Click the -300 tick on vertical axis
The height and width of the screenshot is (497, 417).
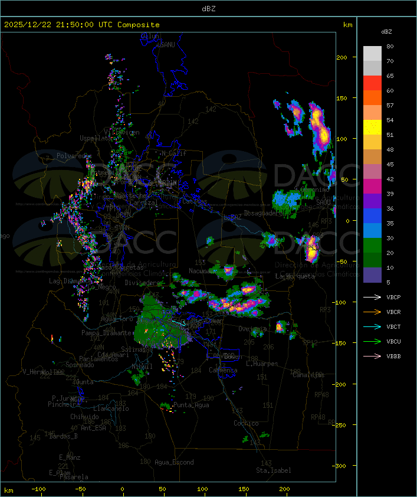pyautogui.click(x=340, y=466)
